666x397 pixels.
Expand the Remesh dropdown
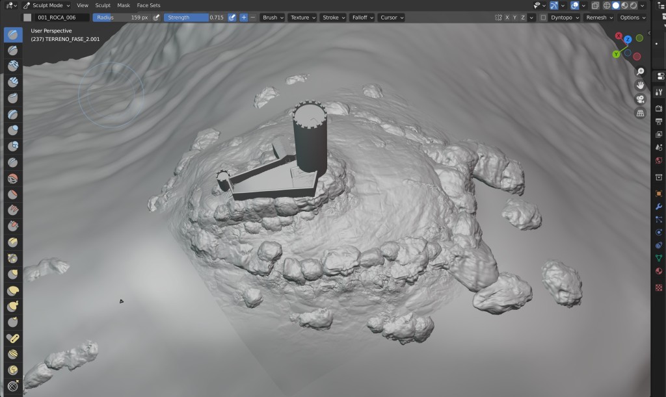coord(598,18)
